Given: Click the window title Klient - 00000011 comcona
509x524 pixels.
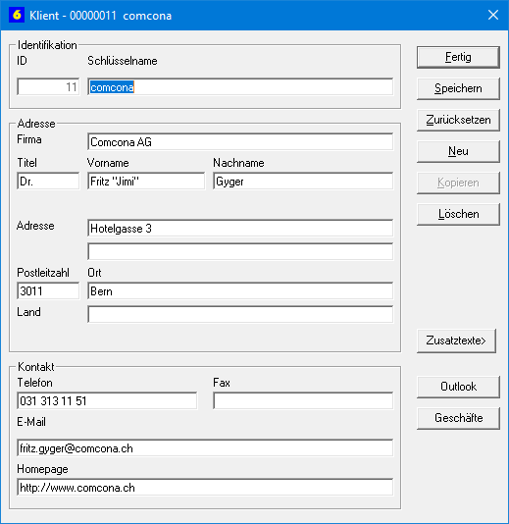Looking at the screenshot, I should tap(101, 16).
